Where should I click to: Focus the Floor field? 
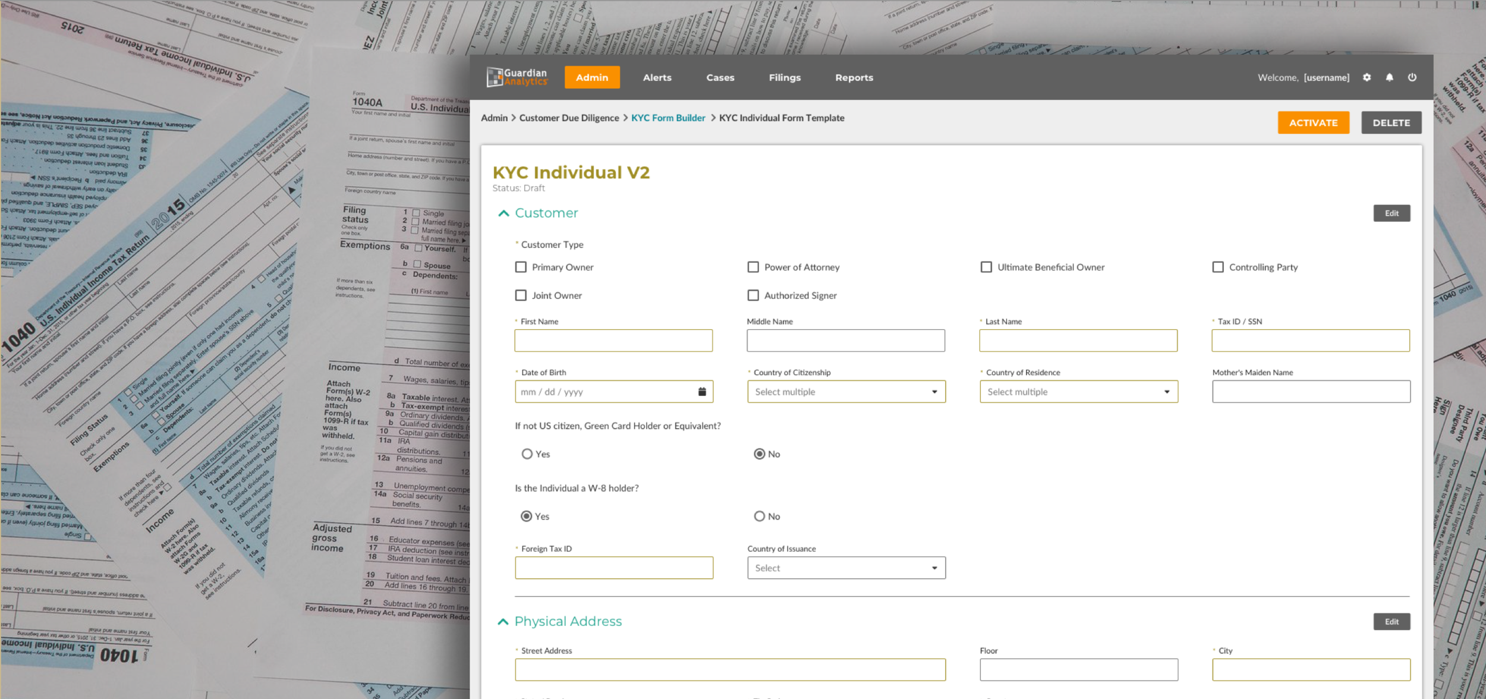1079,669
